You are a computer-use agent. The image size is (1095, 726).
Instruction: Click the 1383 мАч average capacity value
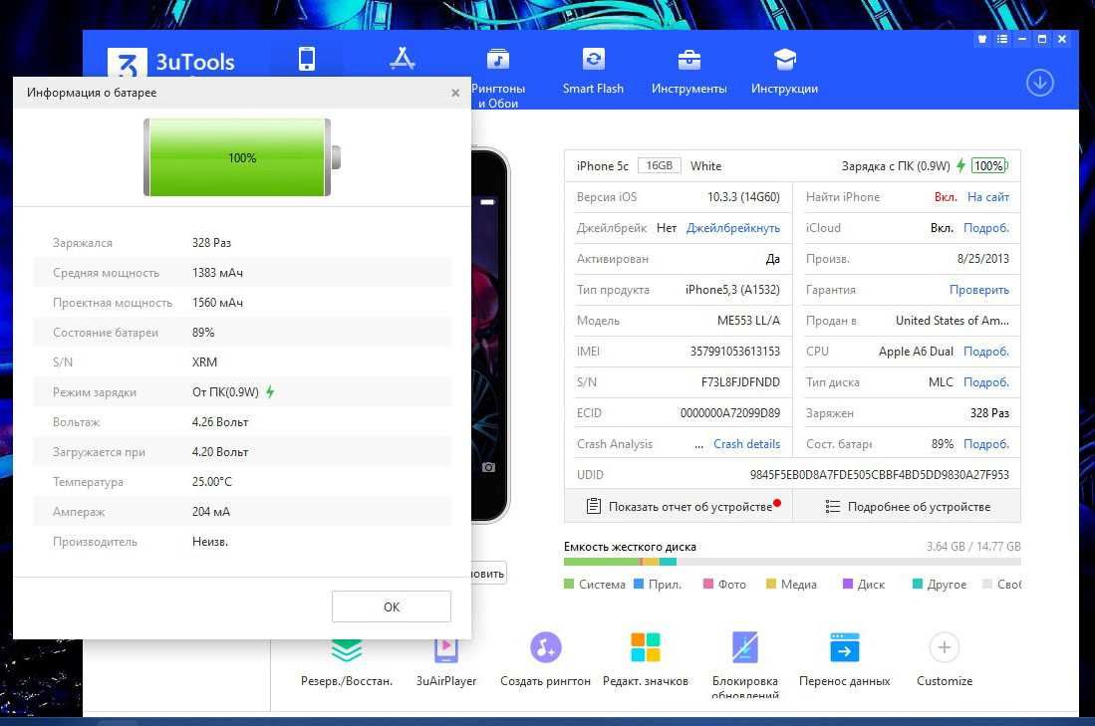[217, 272]
